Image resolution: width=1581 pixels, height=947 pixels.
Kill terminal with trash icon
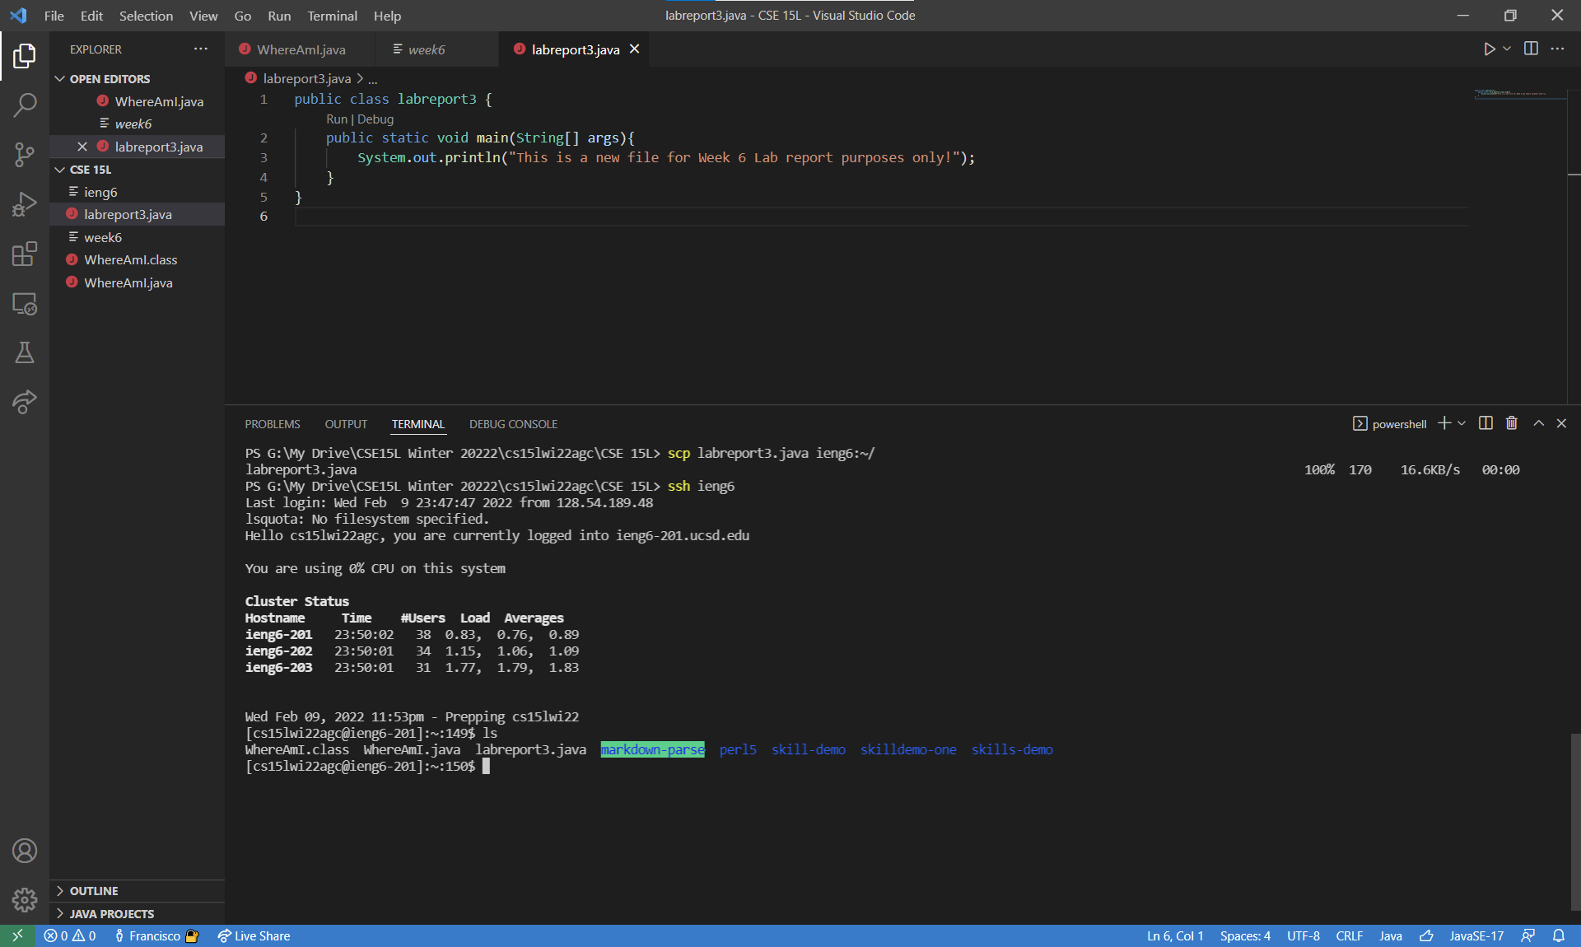pyautogui.click(x=1512, y=423)
